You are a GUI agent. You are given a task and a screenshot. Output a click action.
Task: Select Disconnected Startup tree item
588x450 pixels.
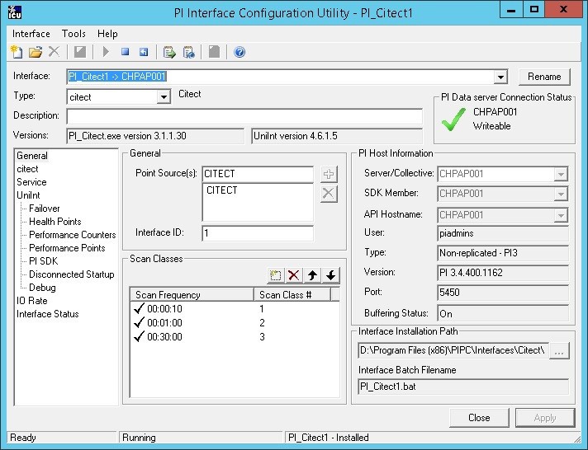[72, 274]
